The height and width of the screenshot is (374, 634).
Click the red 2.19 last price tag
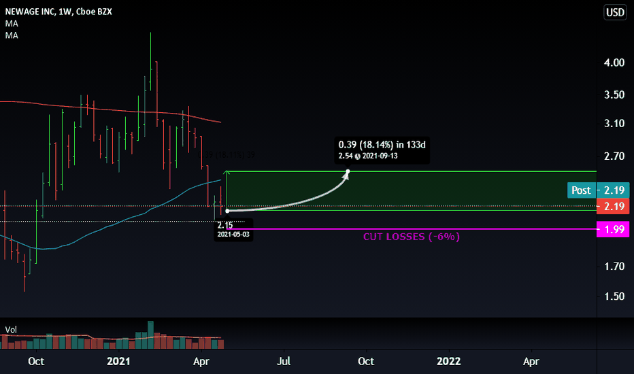tap(614, 206)
